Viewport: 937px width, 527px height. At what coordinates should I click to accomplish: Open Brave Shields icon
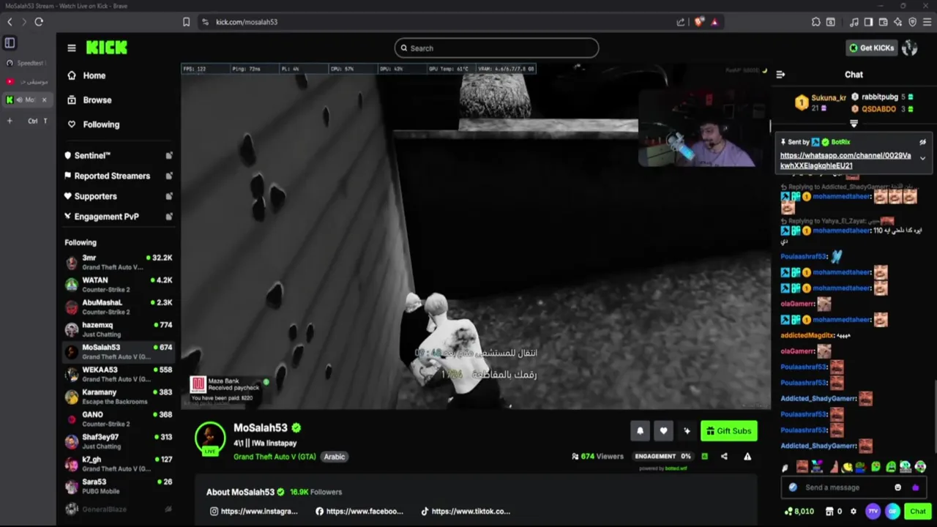698,22
